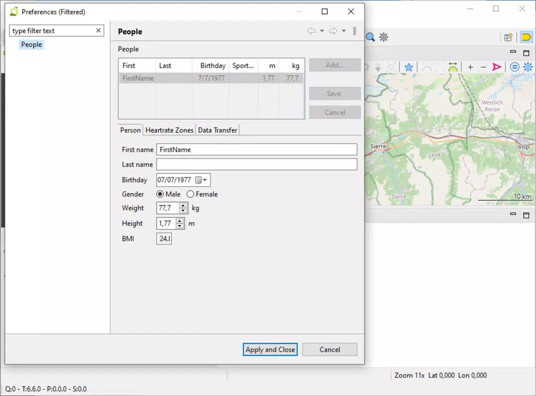Decrease Height with the down spinner arrow
This screenshot has width=536, height=396.
pos(180,226)
